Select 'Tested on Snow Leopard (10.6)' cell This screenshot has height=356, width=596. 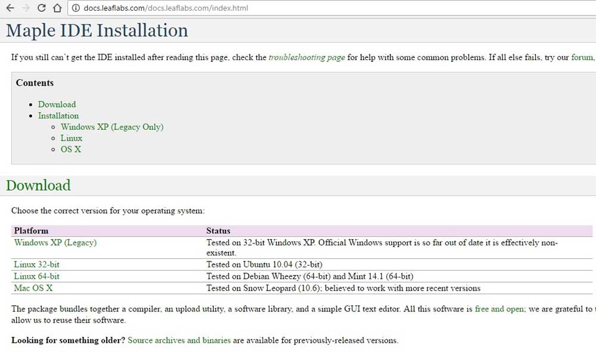[x=343, y=288]
